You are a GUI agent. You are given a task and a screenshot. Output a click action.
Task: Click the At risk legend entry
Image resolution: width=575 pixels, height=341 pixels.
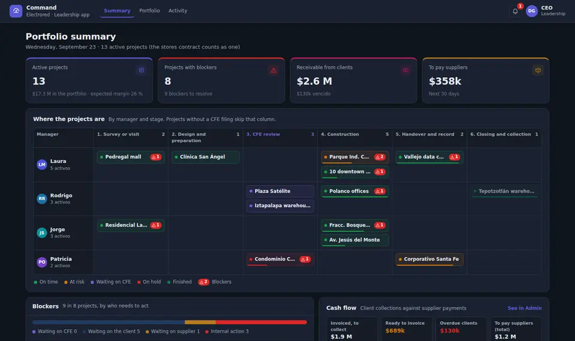click(74, 282)
